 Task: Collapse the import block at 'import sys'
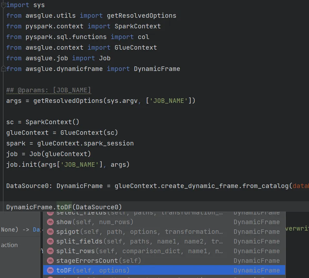tap(3, 5)
